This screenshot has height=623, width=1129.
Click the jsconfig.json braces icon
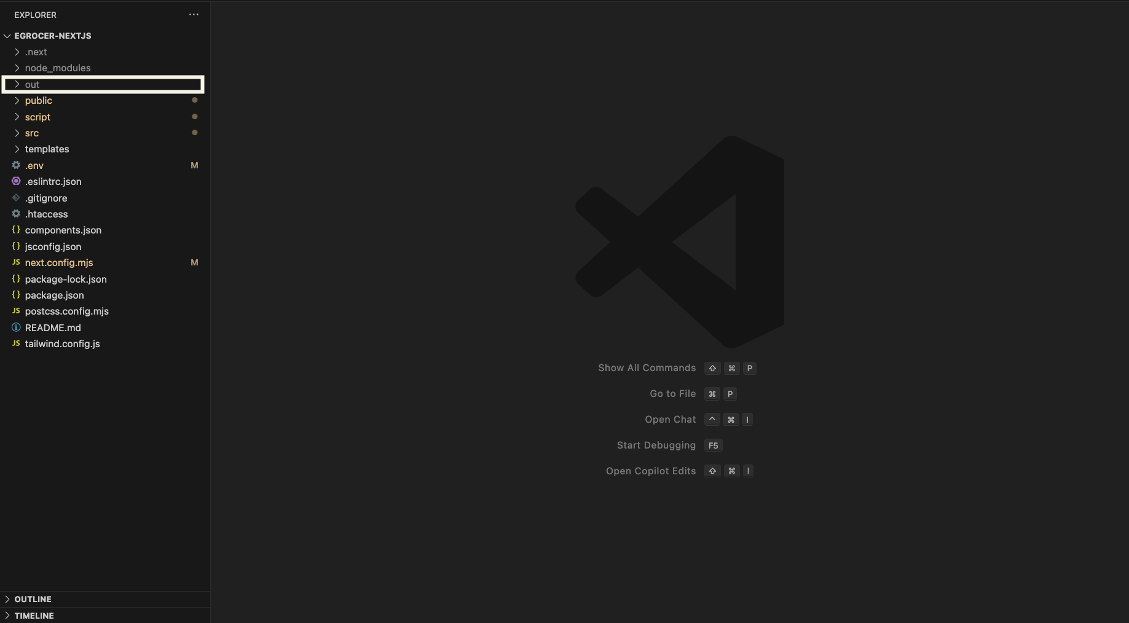point(16,246)
